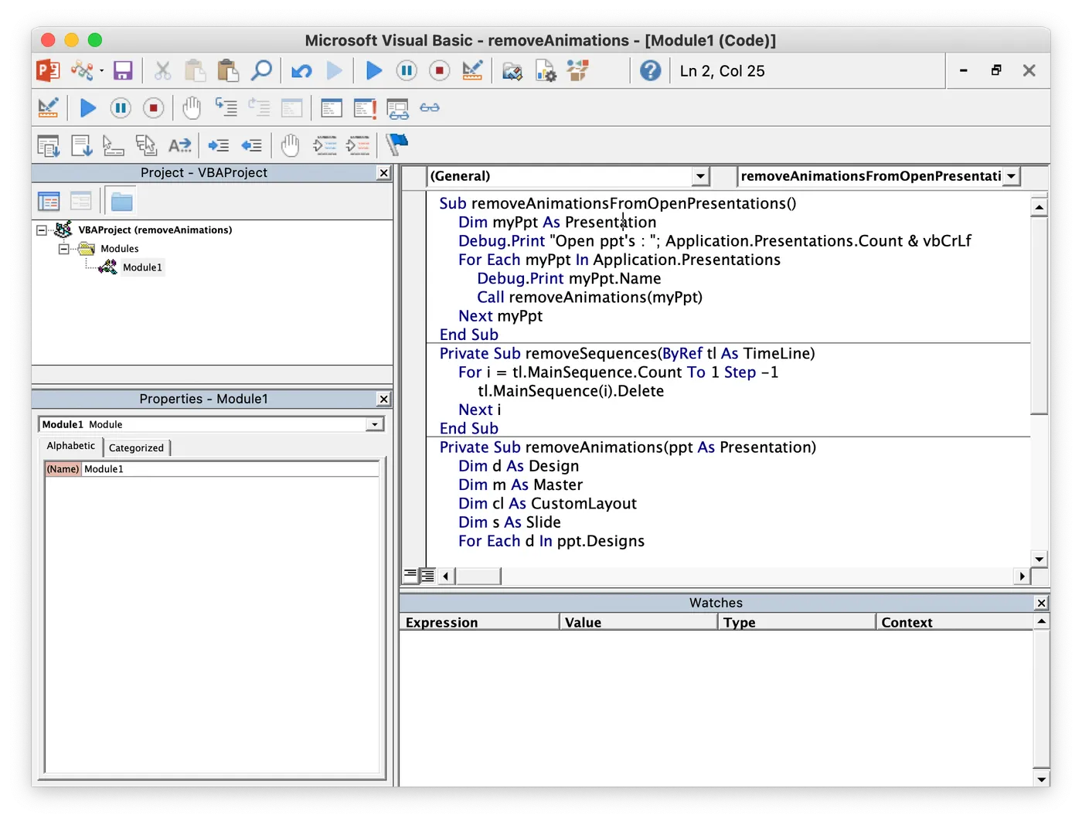This screenshot has height=823, width=1082.
Task: Click Toggle Folders in Project panel
Action: [121, 202]
